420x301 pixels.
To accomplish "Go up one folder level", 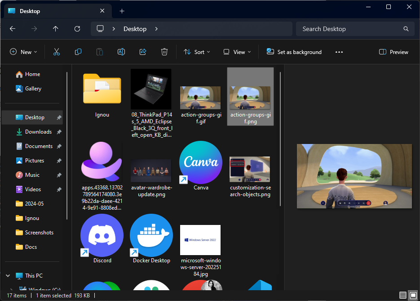I will [55, 29].
